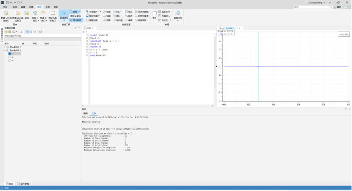Image resolution: width=352 pixels, height=191 pixels.
Task: Align curves to the cursor curve
Action: coord(141,12)
